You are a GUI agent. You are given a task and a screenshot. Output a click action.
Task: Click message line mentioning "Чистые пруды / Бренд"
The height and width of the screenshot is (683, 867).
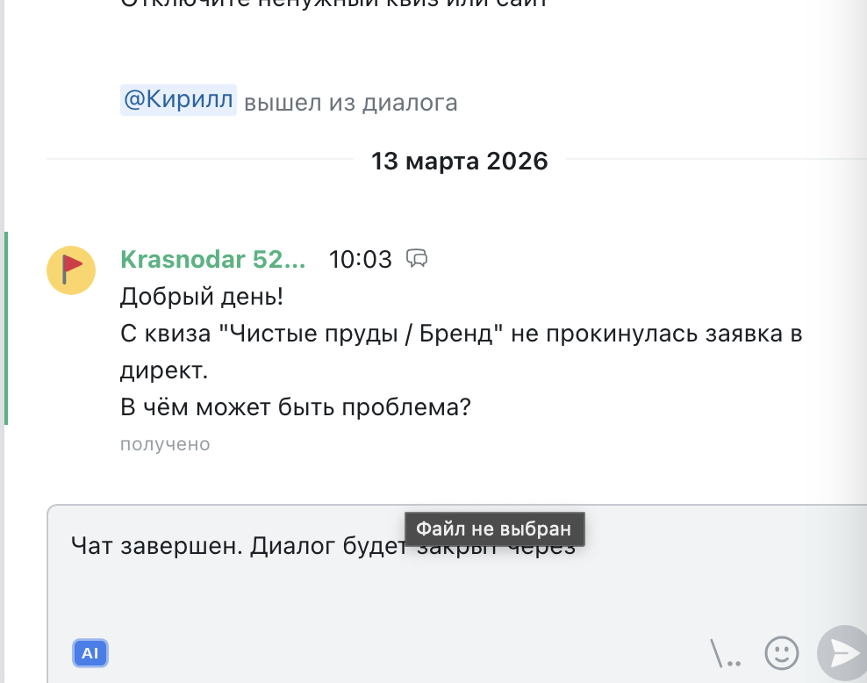coord(461,334)
